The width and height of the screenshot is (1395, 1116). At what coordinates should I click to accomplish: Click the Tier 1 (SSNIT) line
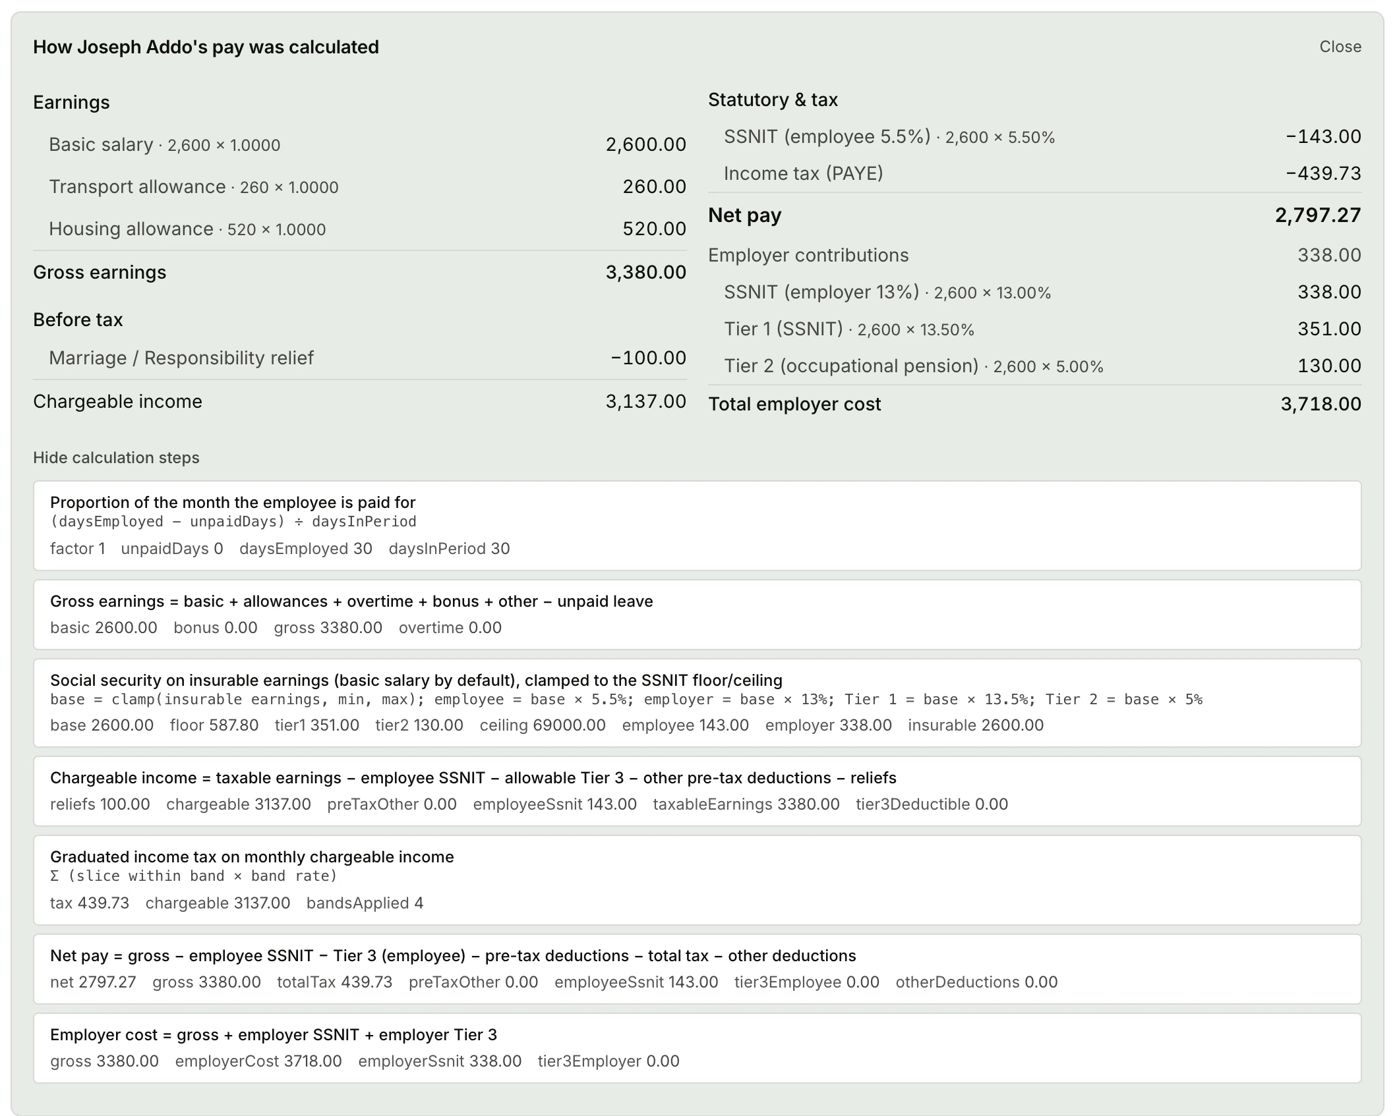(1035, 329)
